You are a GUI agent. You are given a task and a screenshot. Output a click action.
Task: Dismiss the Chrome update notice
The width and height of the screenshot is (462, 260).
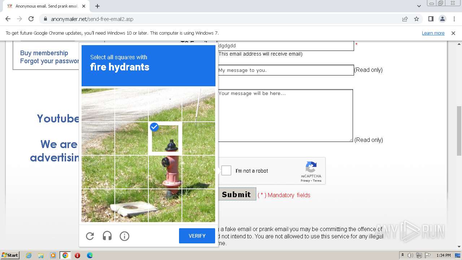(x=453, y=33)
